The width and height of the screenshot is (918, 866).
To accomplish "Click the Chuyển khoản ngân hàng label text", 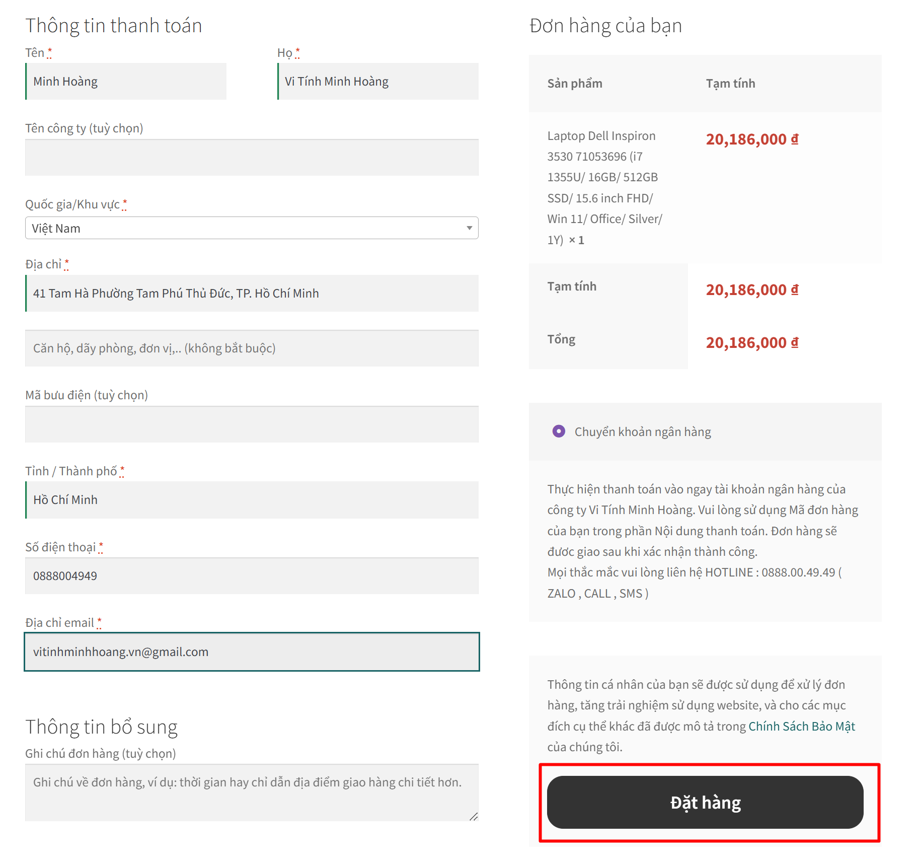I will coord(643,431).
